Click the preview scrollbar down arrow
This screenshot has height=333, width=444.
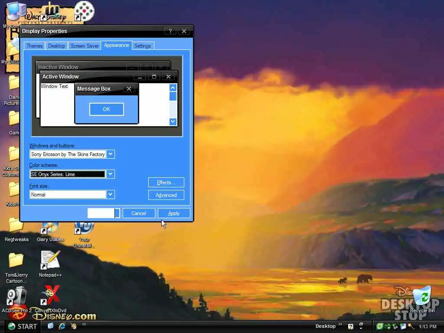pos(173,122)
